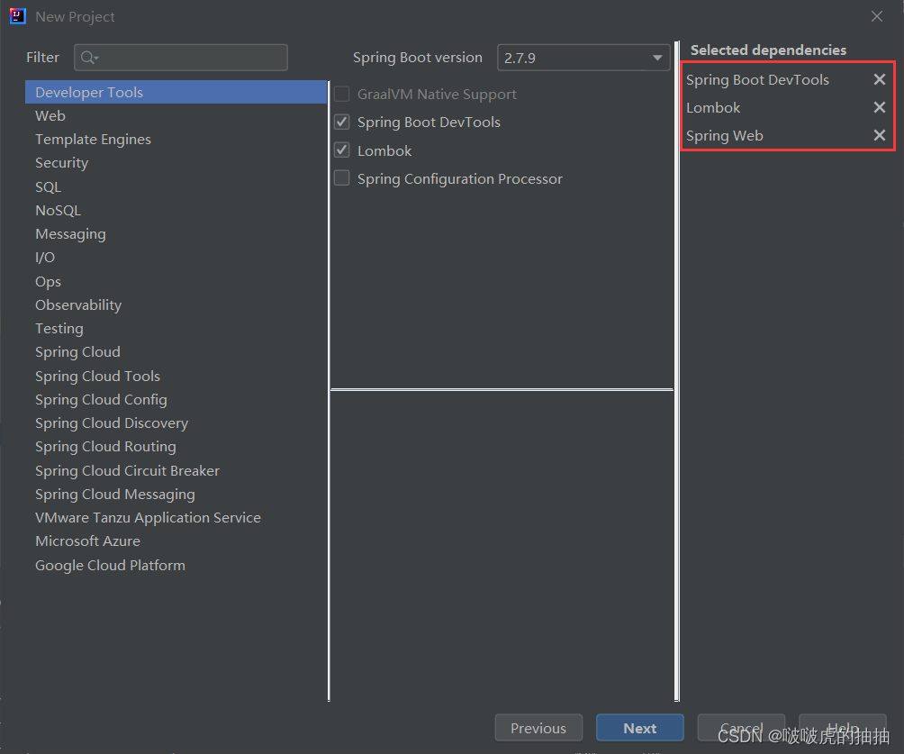The height and width of the screenshot is (754, 904).
Task: Focus the Filter search field
Action: click(181, 58)
